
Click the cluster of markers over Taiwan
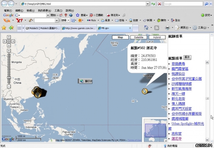click(37, 92)
